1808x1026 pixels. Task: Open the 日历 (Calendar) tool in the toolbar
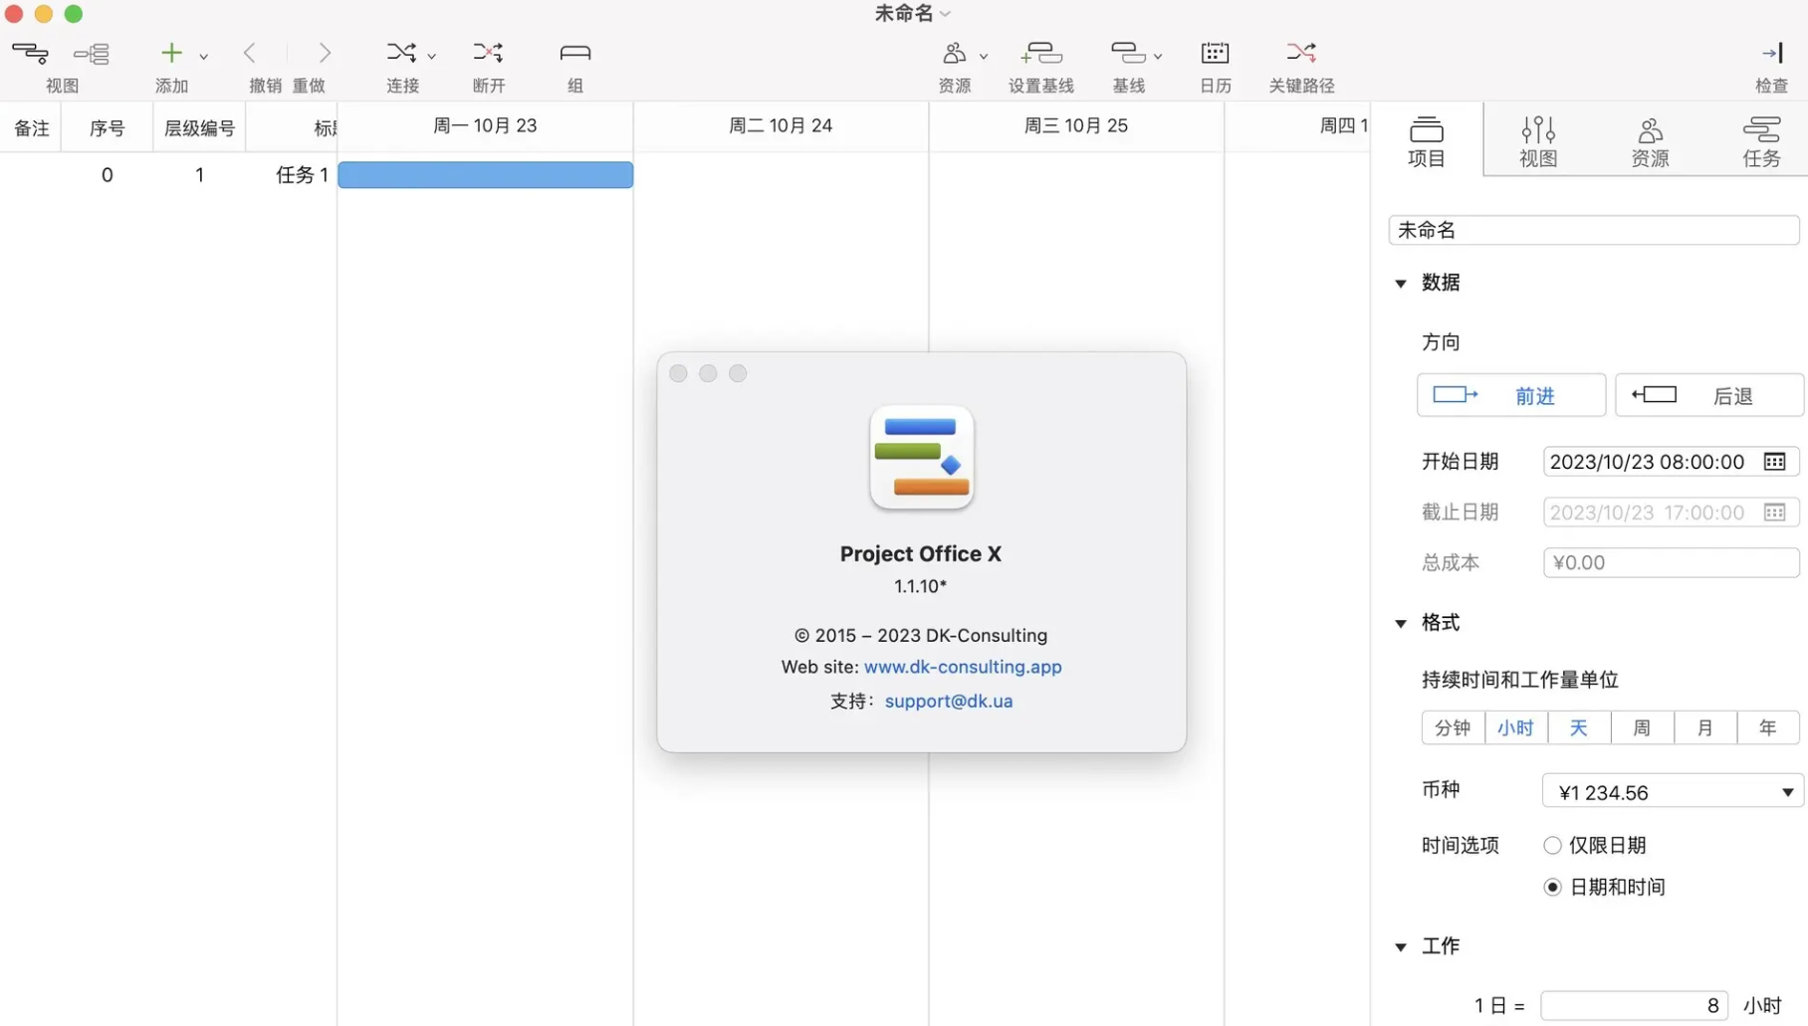(x=1214, y=64)
